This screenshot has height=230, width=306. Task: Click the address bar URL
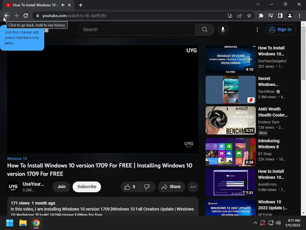pos(74,16)
